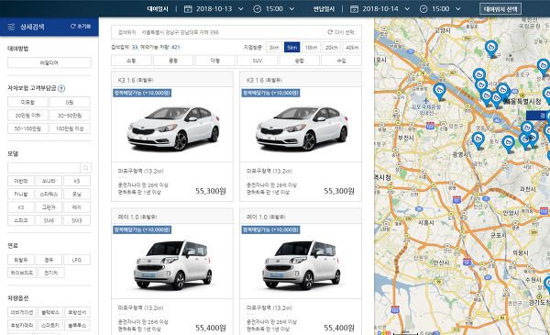Click the return date calendar icon
550x335 pixels.
(x=354, y=9)
